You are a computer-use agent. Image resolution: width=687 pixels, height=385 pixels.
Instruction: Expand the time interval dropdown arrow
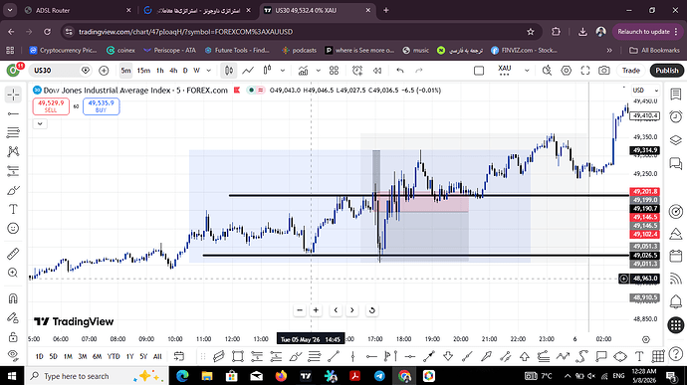point(208,71)
